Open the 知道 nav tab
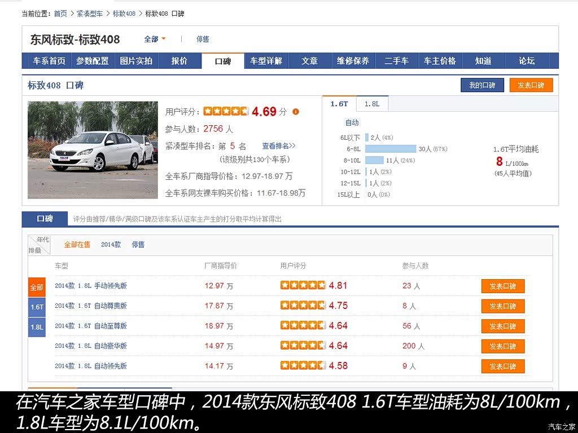 (x=483, y=61)
